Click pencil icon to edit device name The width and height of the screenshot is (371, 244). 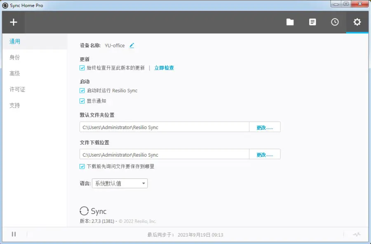[x=132, y=45]
